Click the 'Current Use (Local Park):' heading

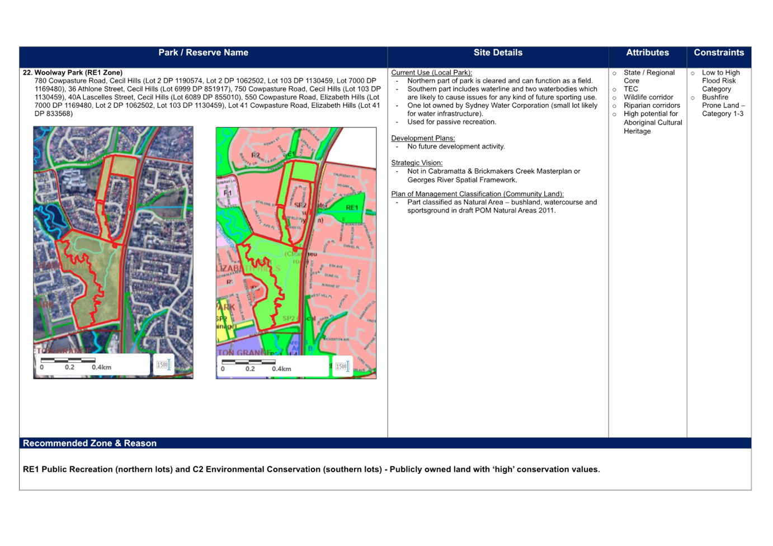pyautogui.click(x=431, y=73)
